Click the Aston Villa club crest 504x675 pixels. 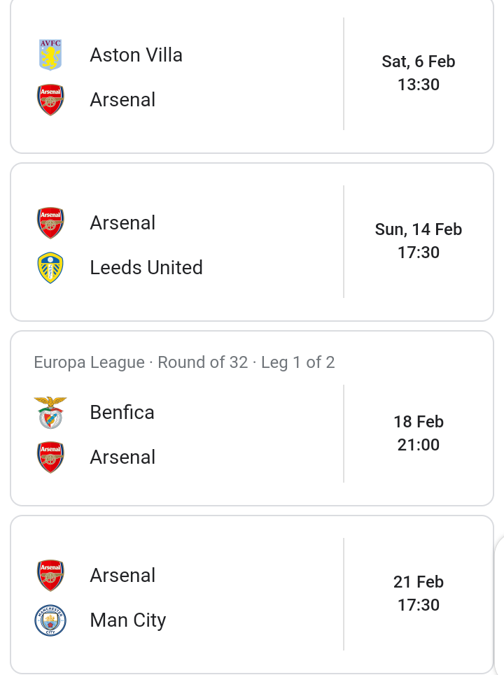coord(50,55)
